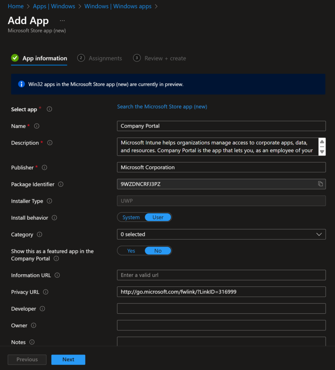Click the Select app info icon

coord(50,109)
